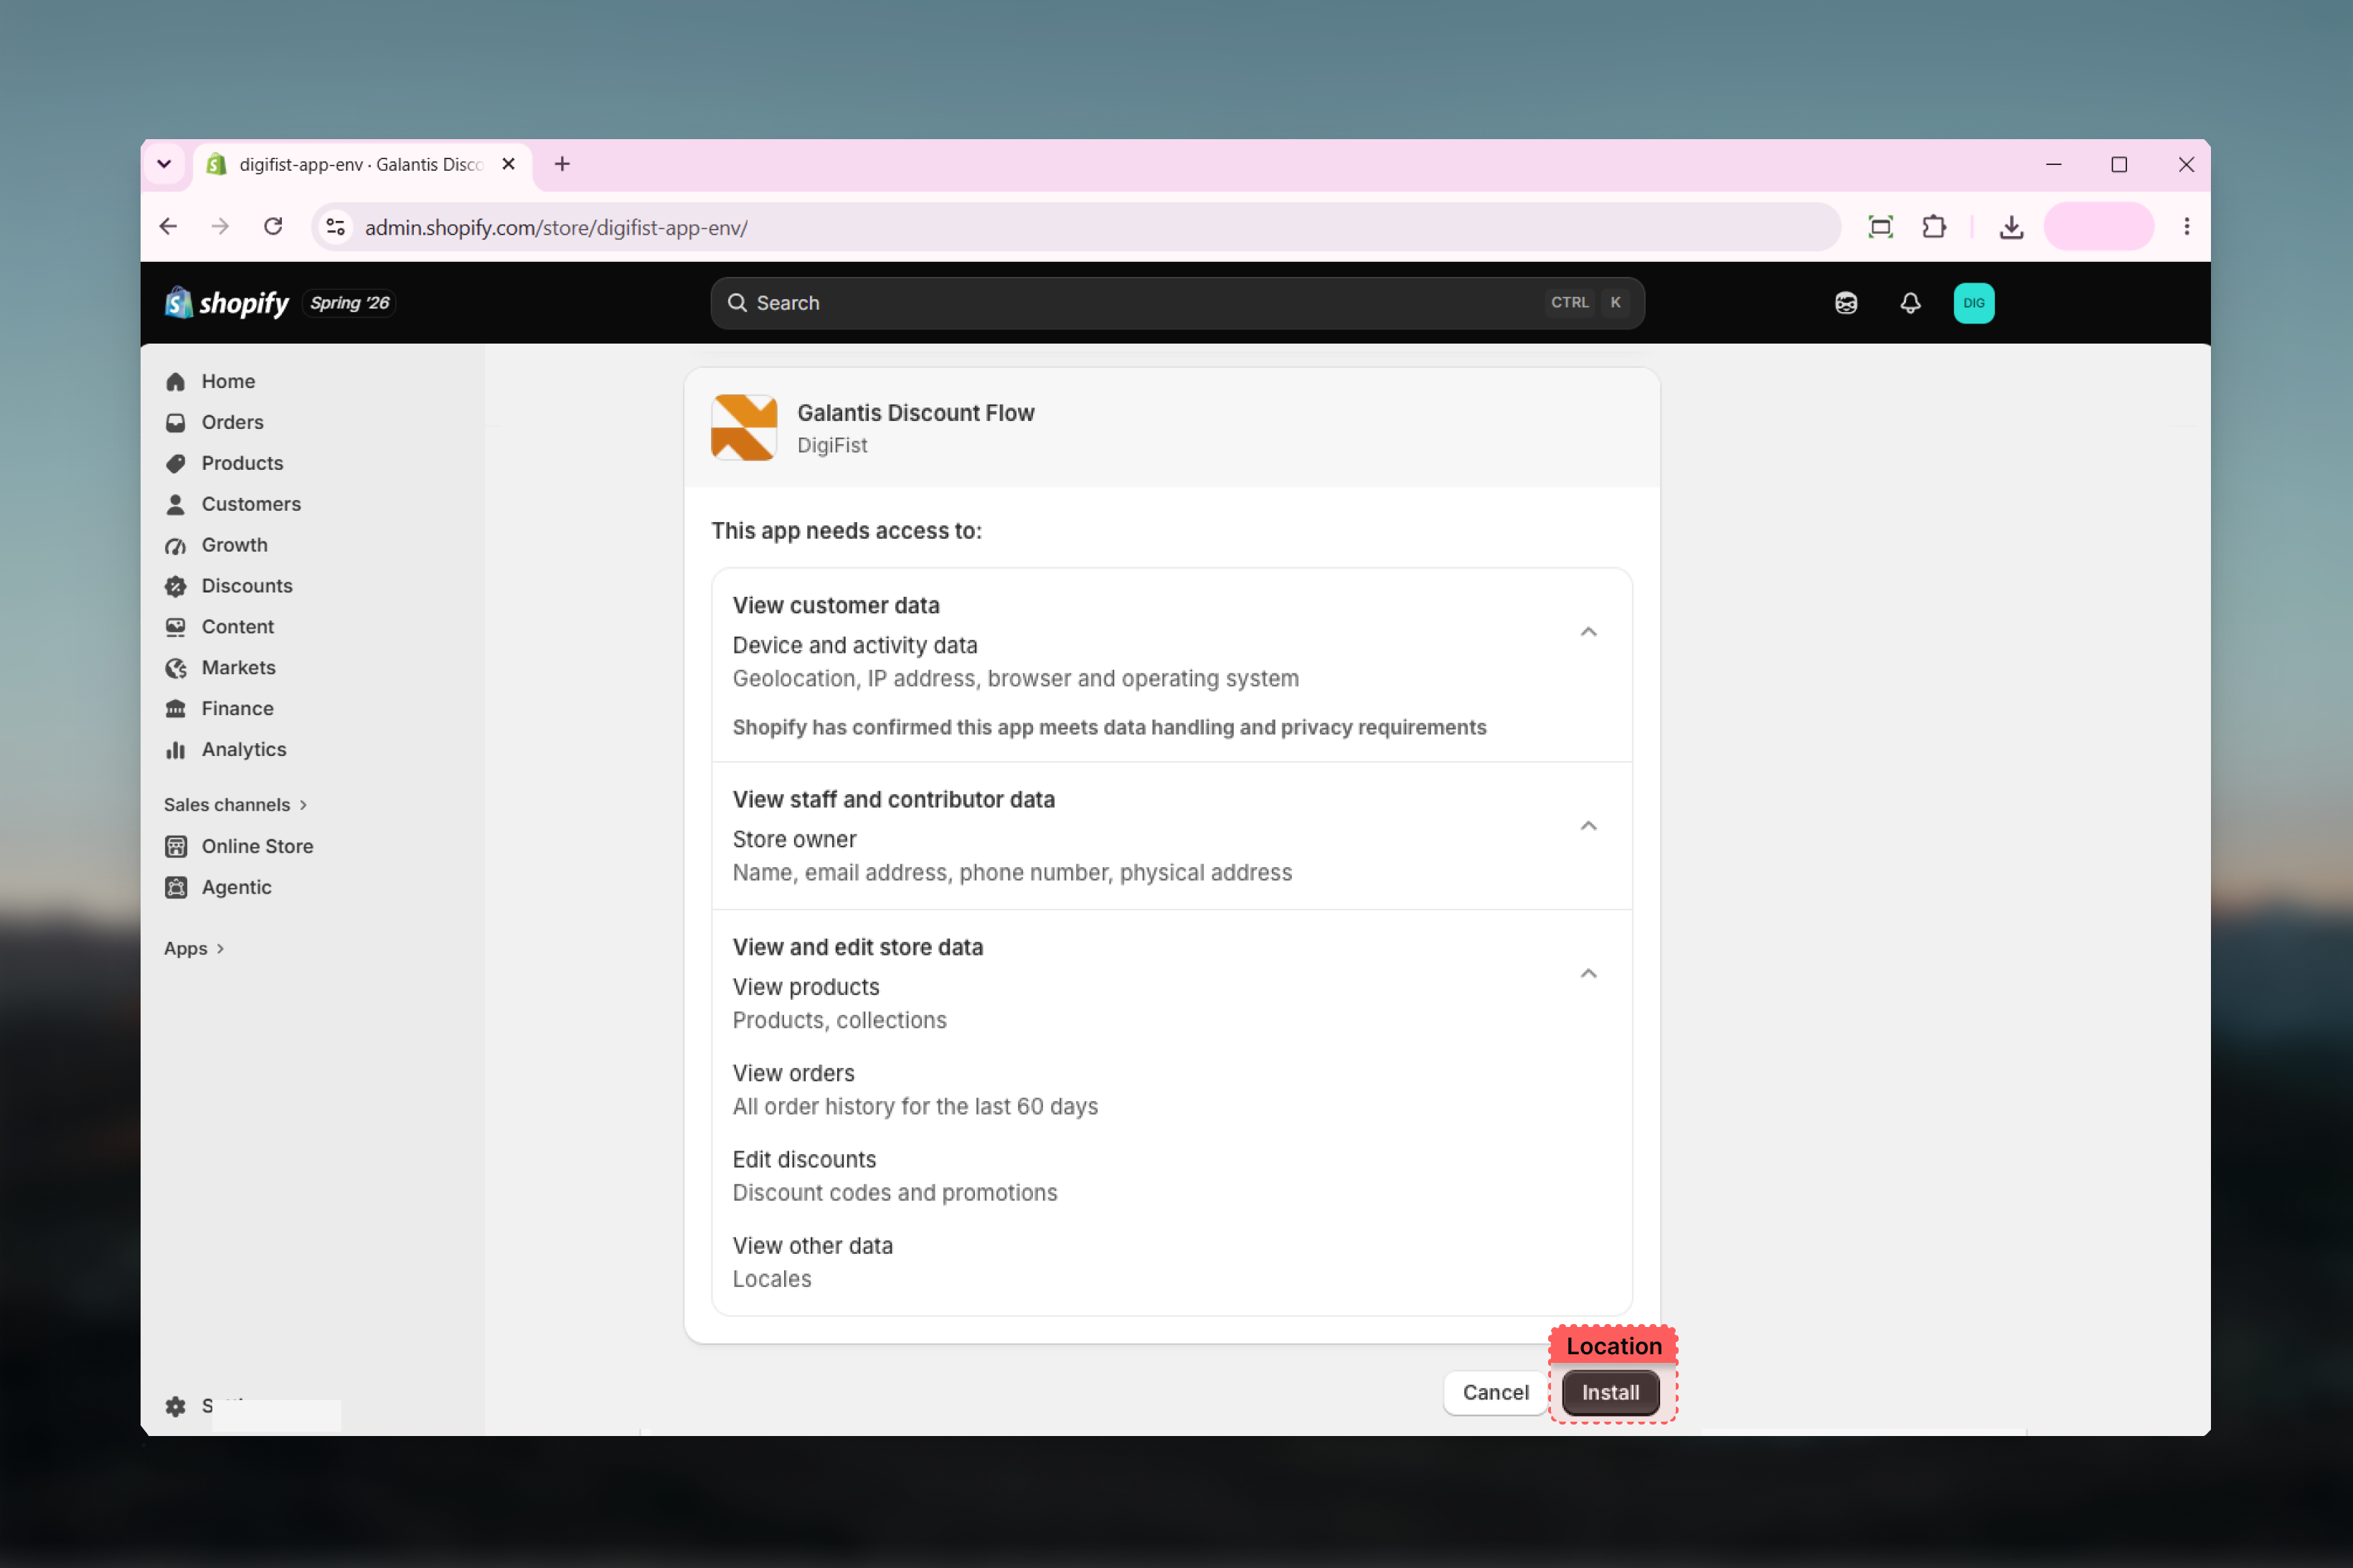Click the Shopify logo

pos(227,303)
